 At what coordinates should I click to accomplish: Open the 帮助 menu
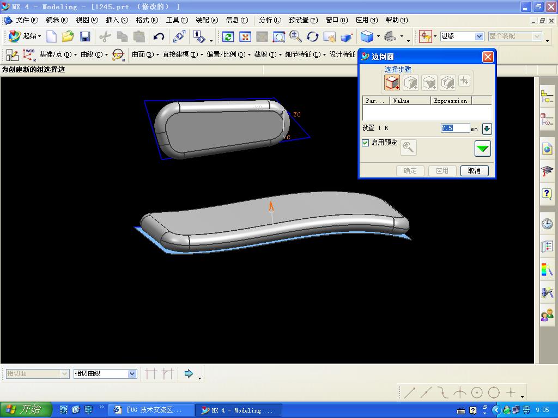click(x=397, y=20)
